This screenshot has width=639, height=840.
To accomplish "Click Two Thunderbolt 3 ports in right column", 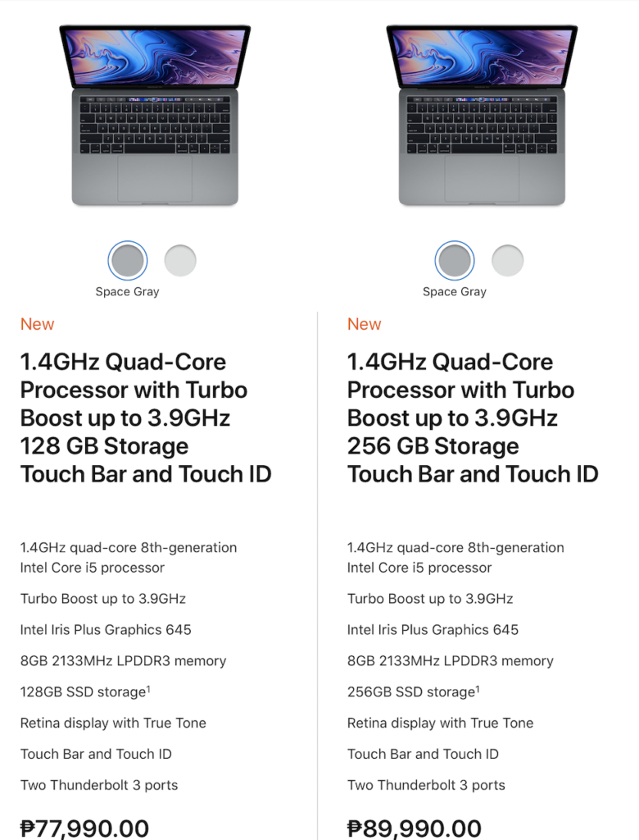I will pyautogui.click(x=426, y=785).
